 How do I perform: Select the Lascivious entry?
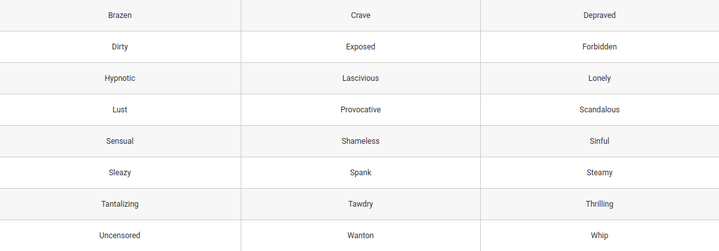(360, 78)
